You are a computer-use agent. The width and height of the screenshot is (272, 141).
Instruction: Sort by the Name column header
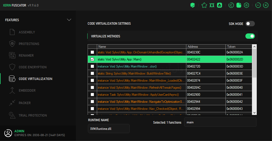[x=141, y=47]
